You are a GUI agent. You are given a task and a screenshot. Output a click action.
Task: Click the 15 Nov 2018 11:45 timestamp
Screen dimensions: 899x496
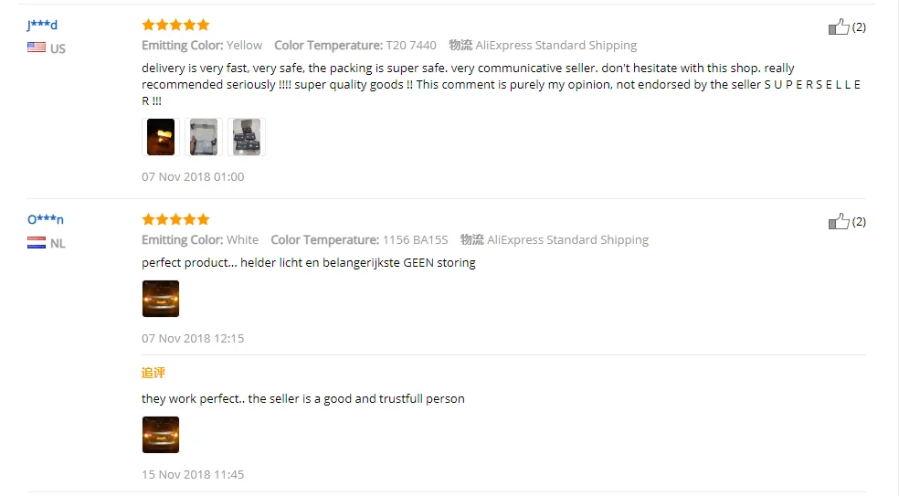tap(193, 474)
